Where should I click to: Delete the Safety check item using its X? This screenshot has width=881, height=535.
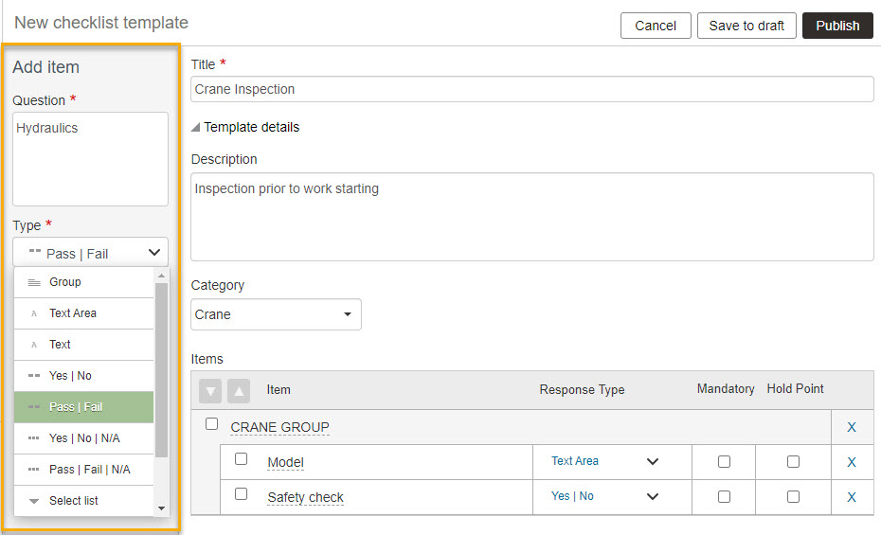point(852,497)
